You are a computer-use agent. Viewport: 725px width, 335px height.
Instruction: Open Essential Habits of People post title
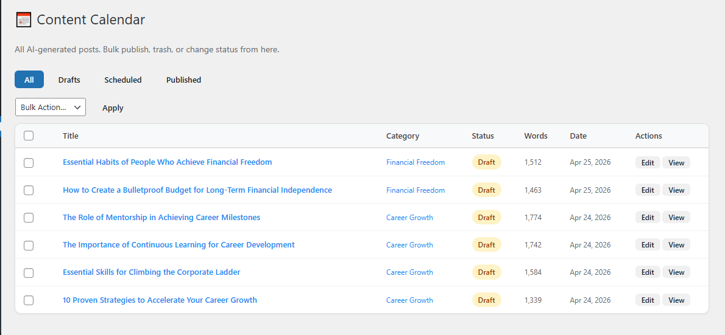point(168,162)
